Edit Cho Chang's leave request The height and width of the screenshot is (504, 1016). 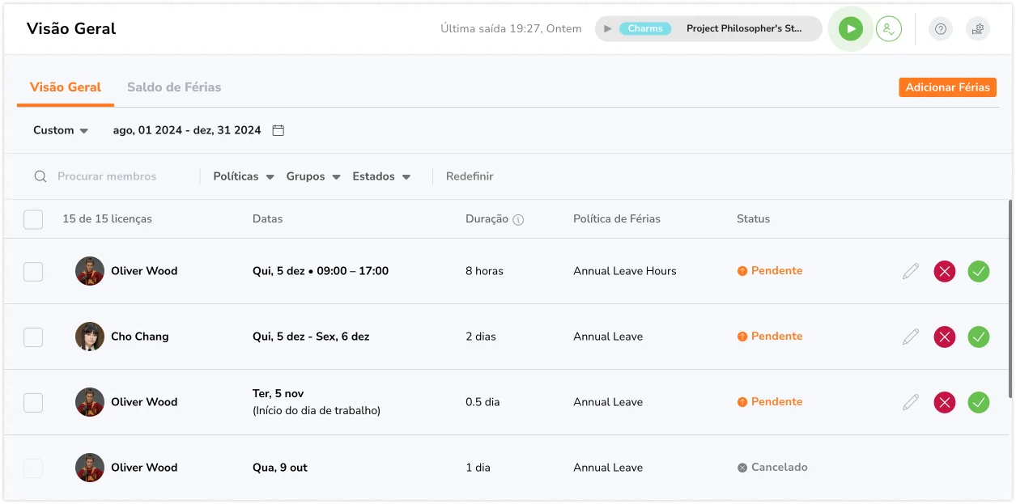(x=911, y=337)
